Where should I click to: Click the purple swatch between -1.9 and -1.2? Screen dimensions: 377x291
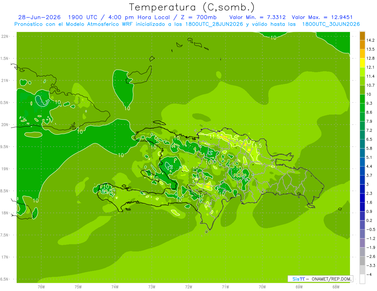tap(362, 243)
